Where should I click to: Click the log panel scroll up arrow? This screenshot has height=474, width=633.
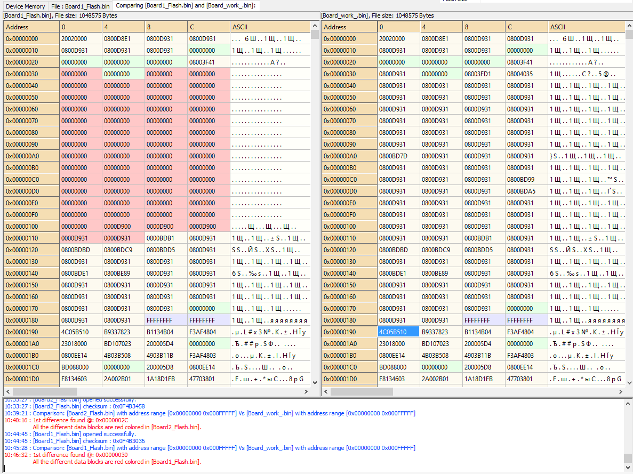(x=628, y=404)
